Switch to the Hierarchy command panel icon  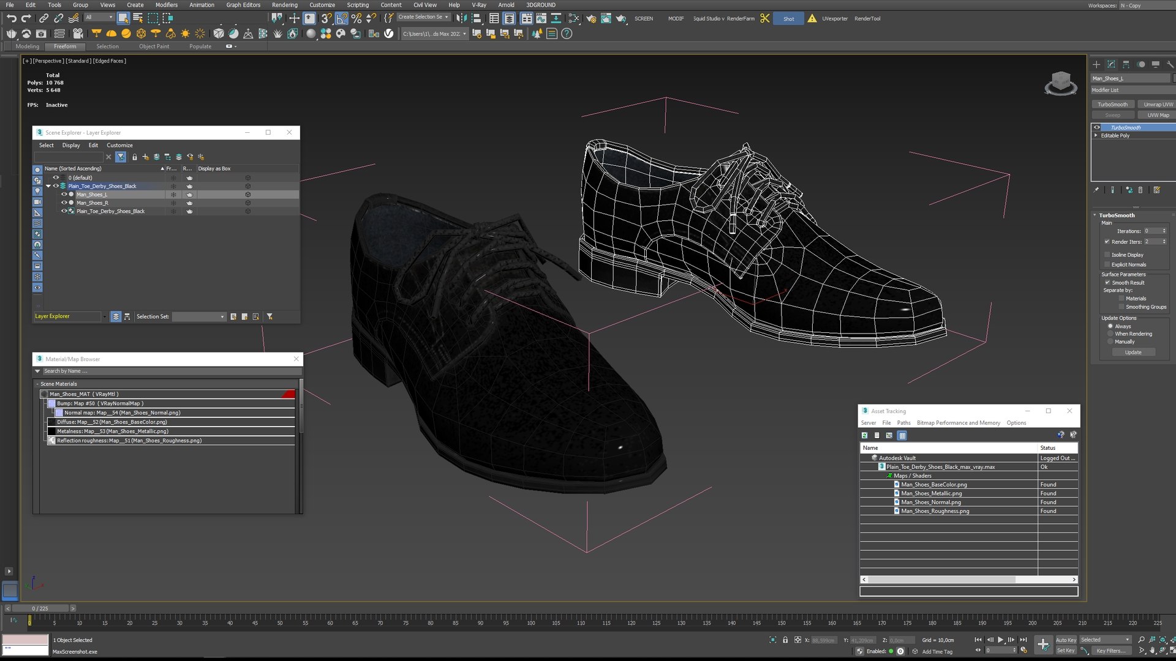tap(1126, 64)
